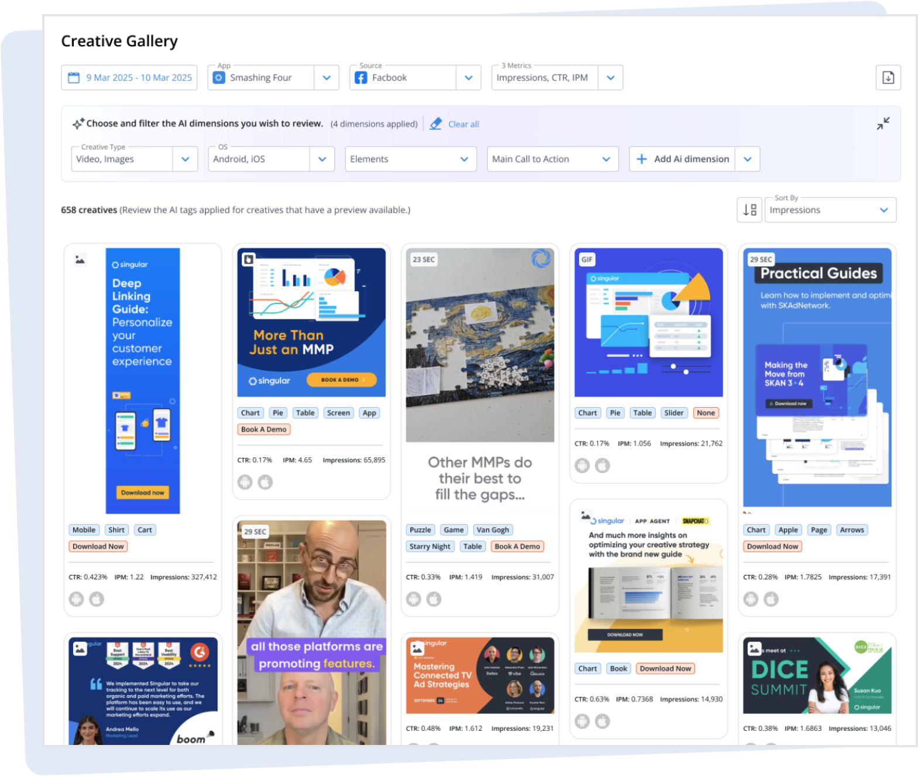918x776 pixels.
Task: Click Apple icon on the GIF chart card
Action: click(602, 466)
